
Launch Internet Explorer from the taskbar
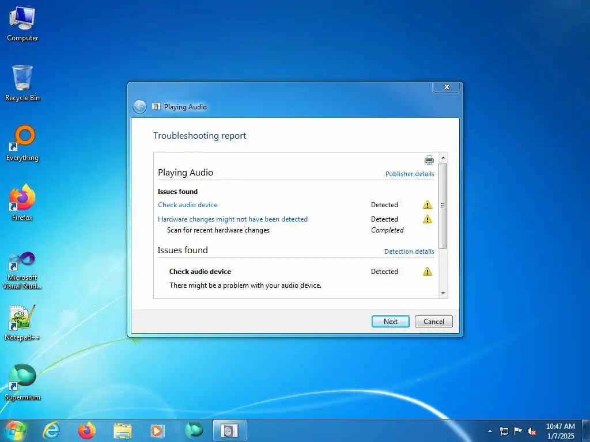click(51, 430)
